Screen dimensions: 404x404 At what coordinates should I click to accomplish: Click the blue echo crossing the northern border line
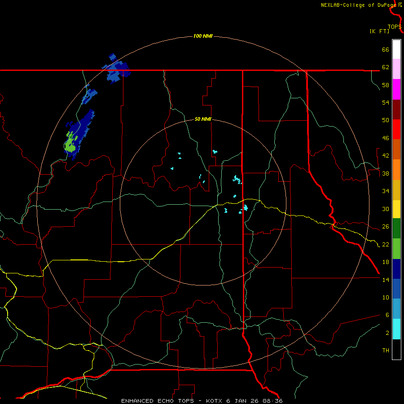click(x=115, y=69)
